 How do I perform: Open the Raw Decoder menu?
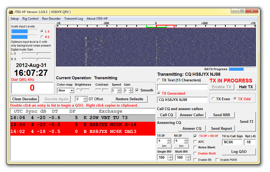point(51,19)
